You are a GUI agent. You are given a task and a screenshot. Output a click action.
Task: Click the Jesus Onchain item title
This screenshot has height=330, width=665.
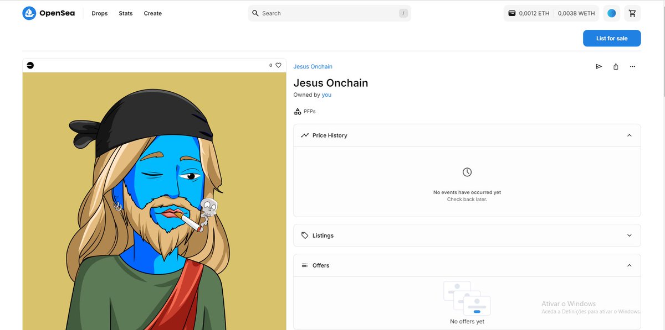pos(331,83)
